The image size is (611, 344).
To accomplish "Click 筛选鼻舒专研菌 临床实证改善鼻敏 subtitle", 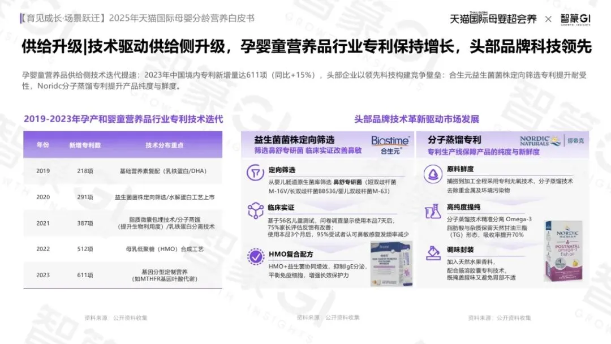I will click(x=308, y=150).
